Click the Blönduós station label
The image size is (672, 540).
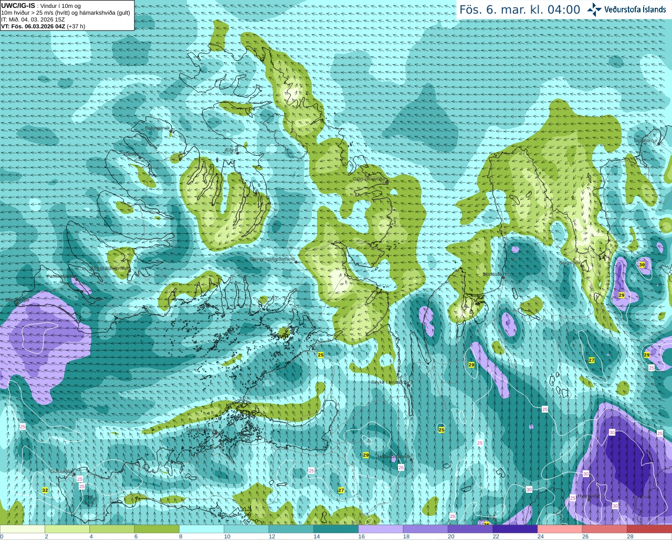pos(492,274)
